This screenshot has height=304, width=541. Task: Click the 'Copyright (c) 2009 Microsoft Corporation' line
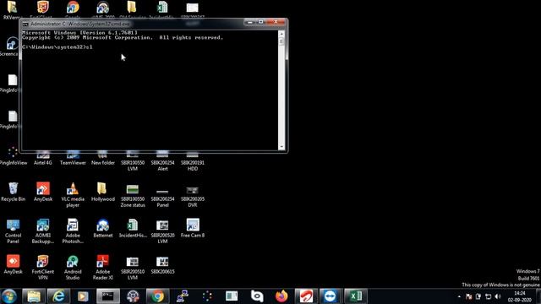click(x=123, y=37)
